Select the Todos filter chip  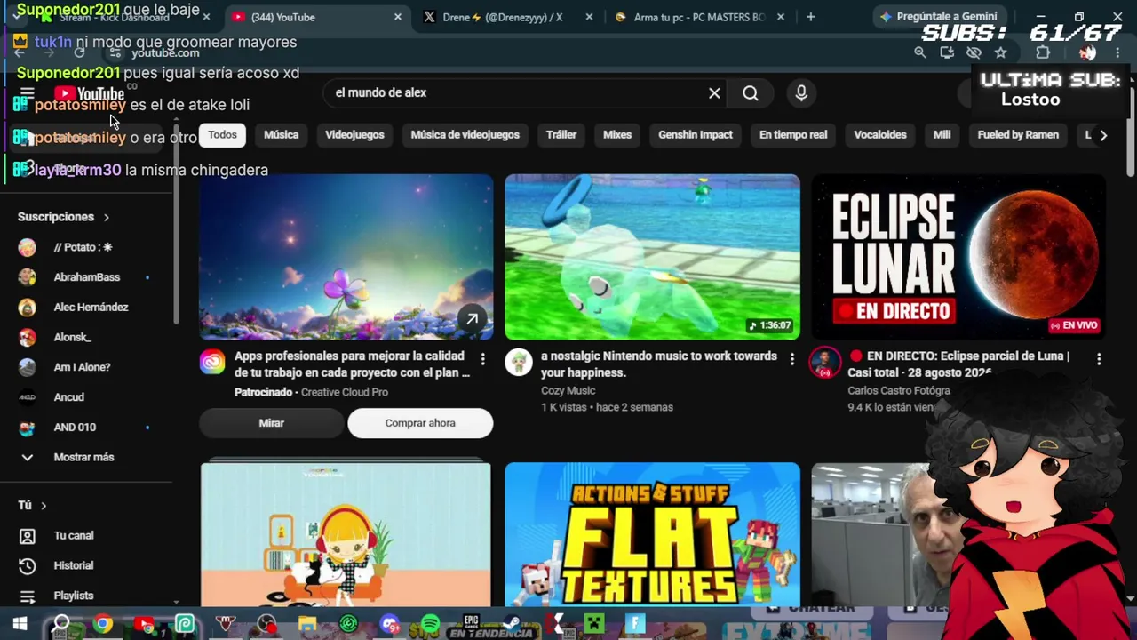pyautogui.click(x=222, y=135)
